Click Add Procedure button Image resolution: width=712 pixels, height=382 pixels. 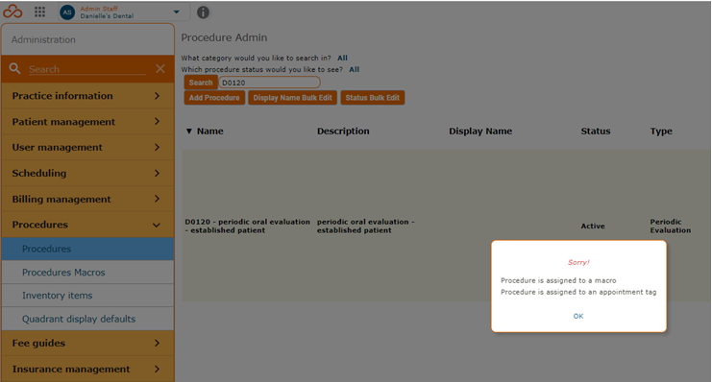click(214, 98)
